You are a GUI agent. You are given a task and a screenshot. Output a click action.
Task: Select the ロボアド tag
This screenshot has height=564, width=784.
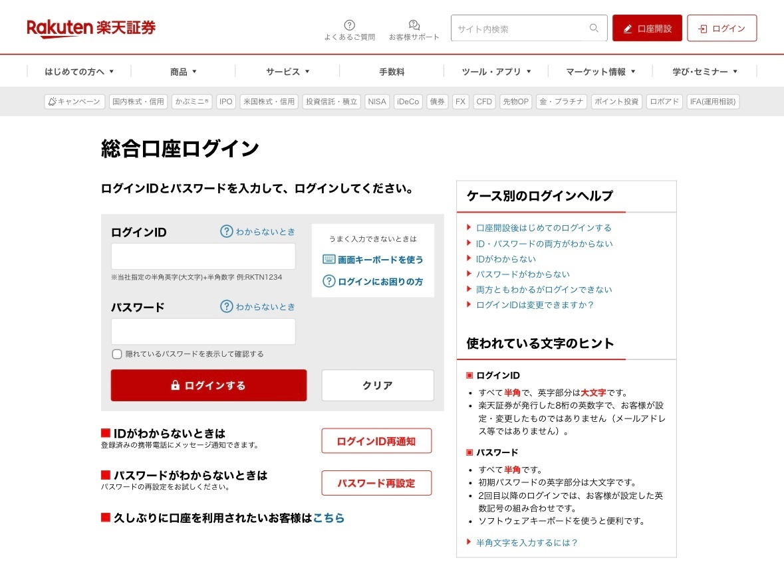pos(664,102)
